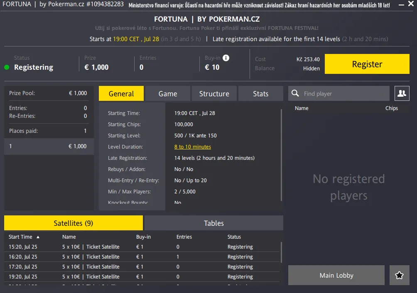Select the 17:20, Jul 25 satellite row
Viewport: 417px width, 293px height.
coord(142,267)
